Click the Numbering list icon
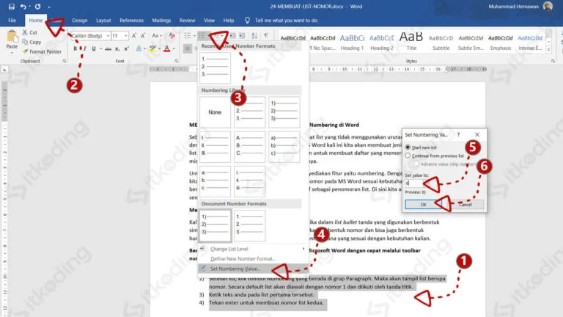563x317 pixels. (x=202, y=35)
